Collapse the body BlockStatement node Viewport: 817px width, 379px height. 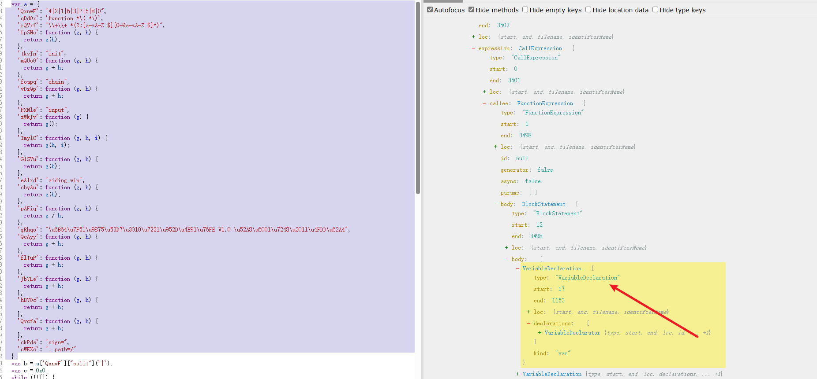point(495,204)
